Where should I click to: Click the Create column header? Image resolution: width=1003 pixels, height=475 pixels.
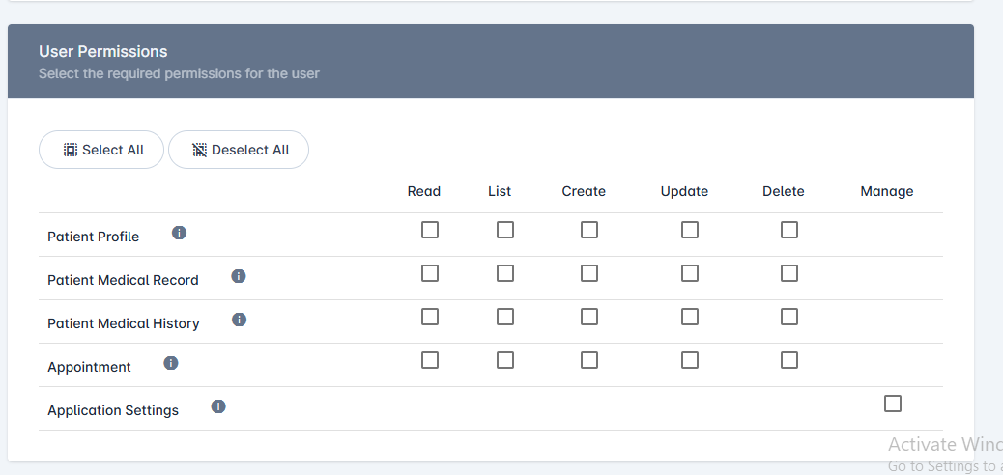pyautogui.click(x=584, y=191)
